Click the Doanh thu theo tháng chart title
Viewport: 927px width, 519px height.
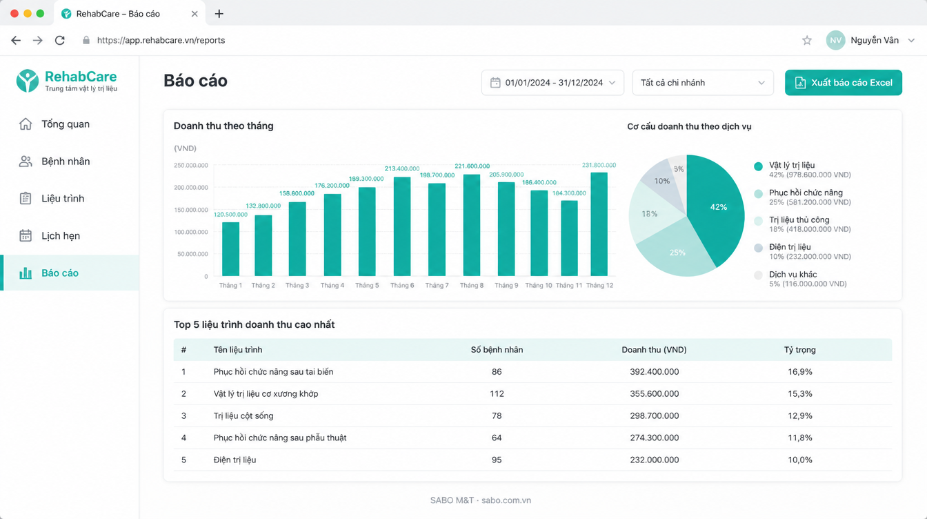click(223, 126)
